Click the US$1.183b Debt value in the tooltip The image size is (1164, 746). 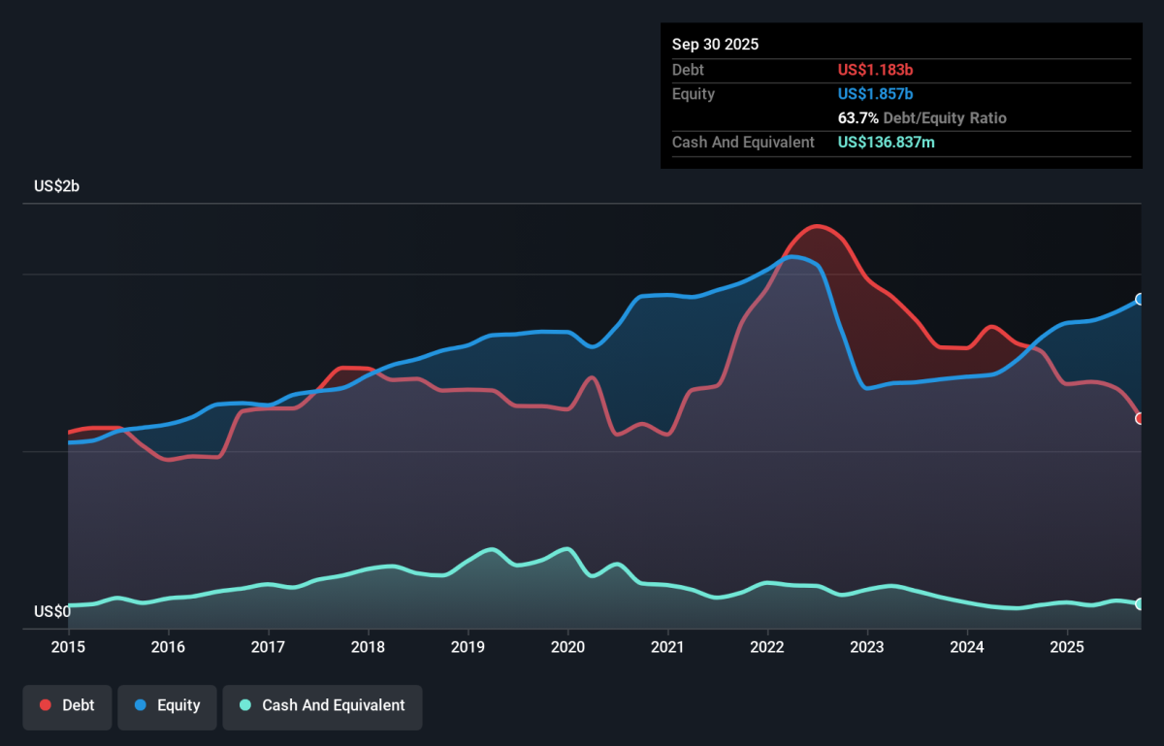pos(875,70)
